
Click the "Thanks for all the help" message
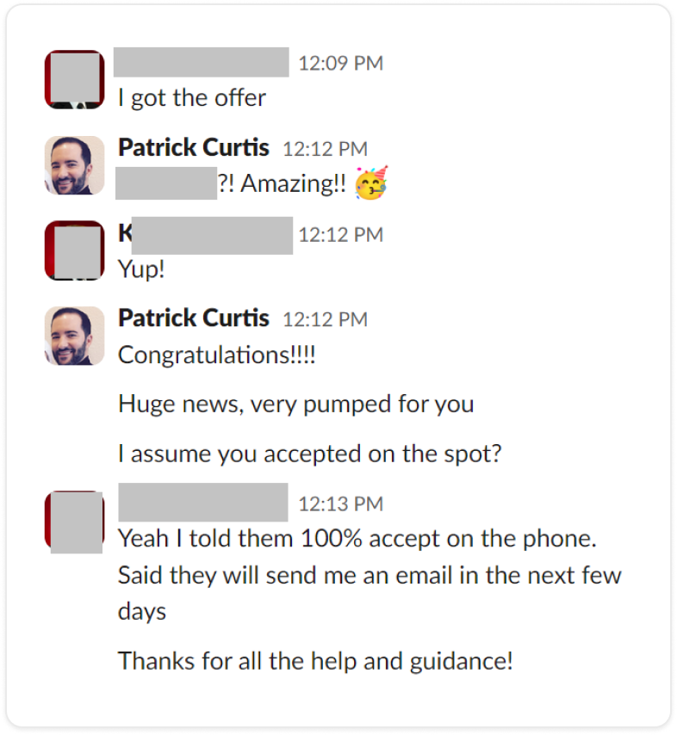[x=315, y=661]
